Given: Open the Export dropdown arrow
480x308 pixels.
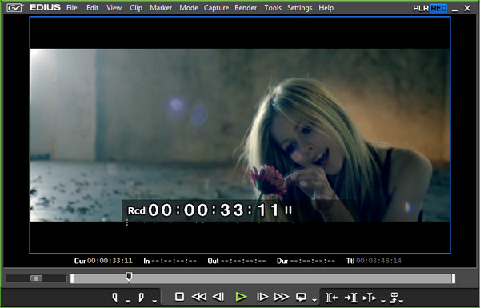Looking at the screenshot, I should pyautogui.click(x=401, y=302).
